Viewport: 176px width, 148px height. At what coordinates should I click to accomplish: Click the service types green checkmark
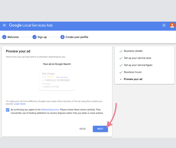121,65
